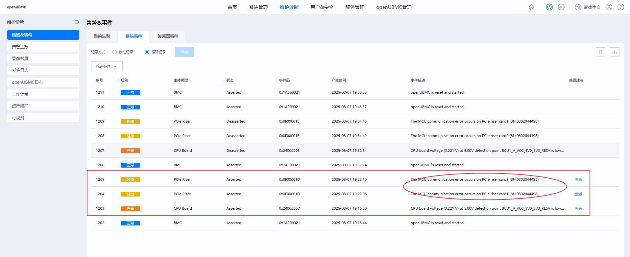Click the 轻微 badge in row 1209
630x257 pixels.
[131, 122]
